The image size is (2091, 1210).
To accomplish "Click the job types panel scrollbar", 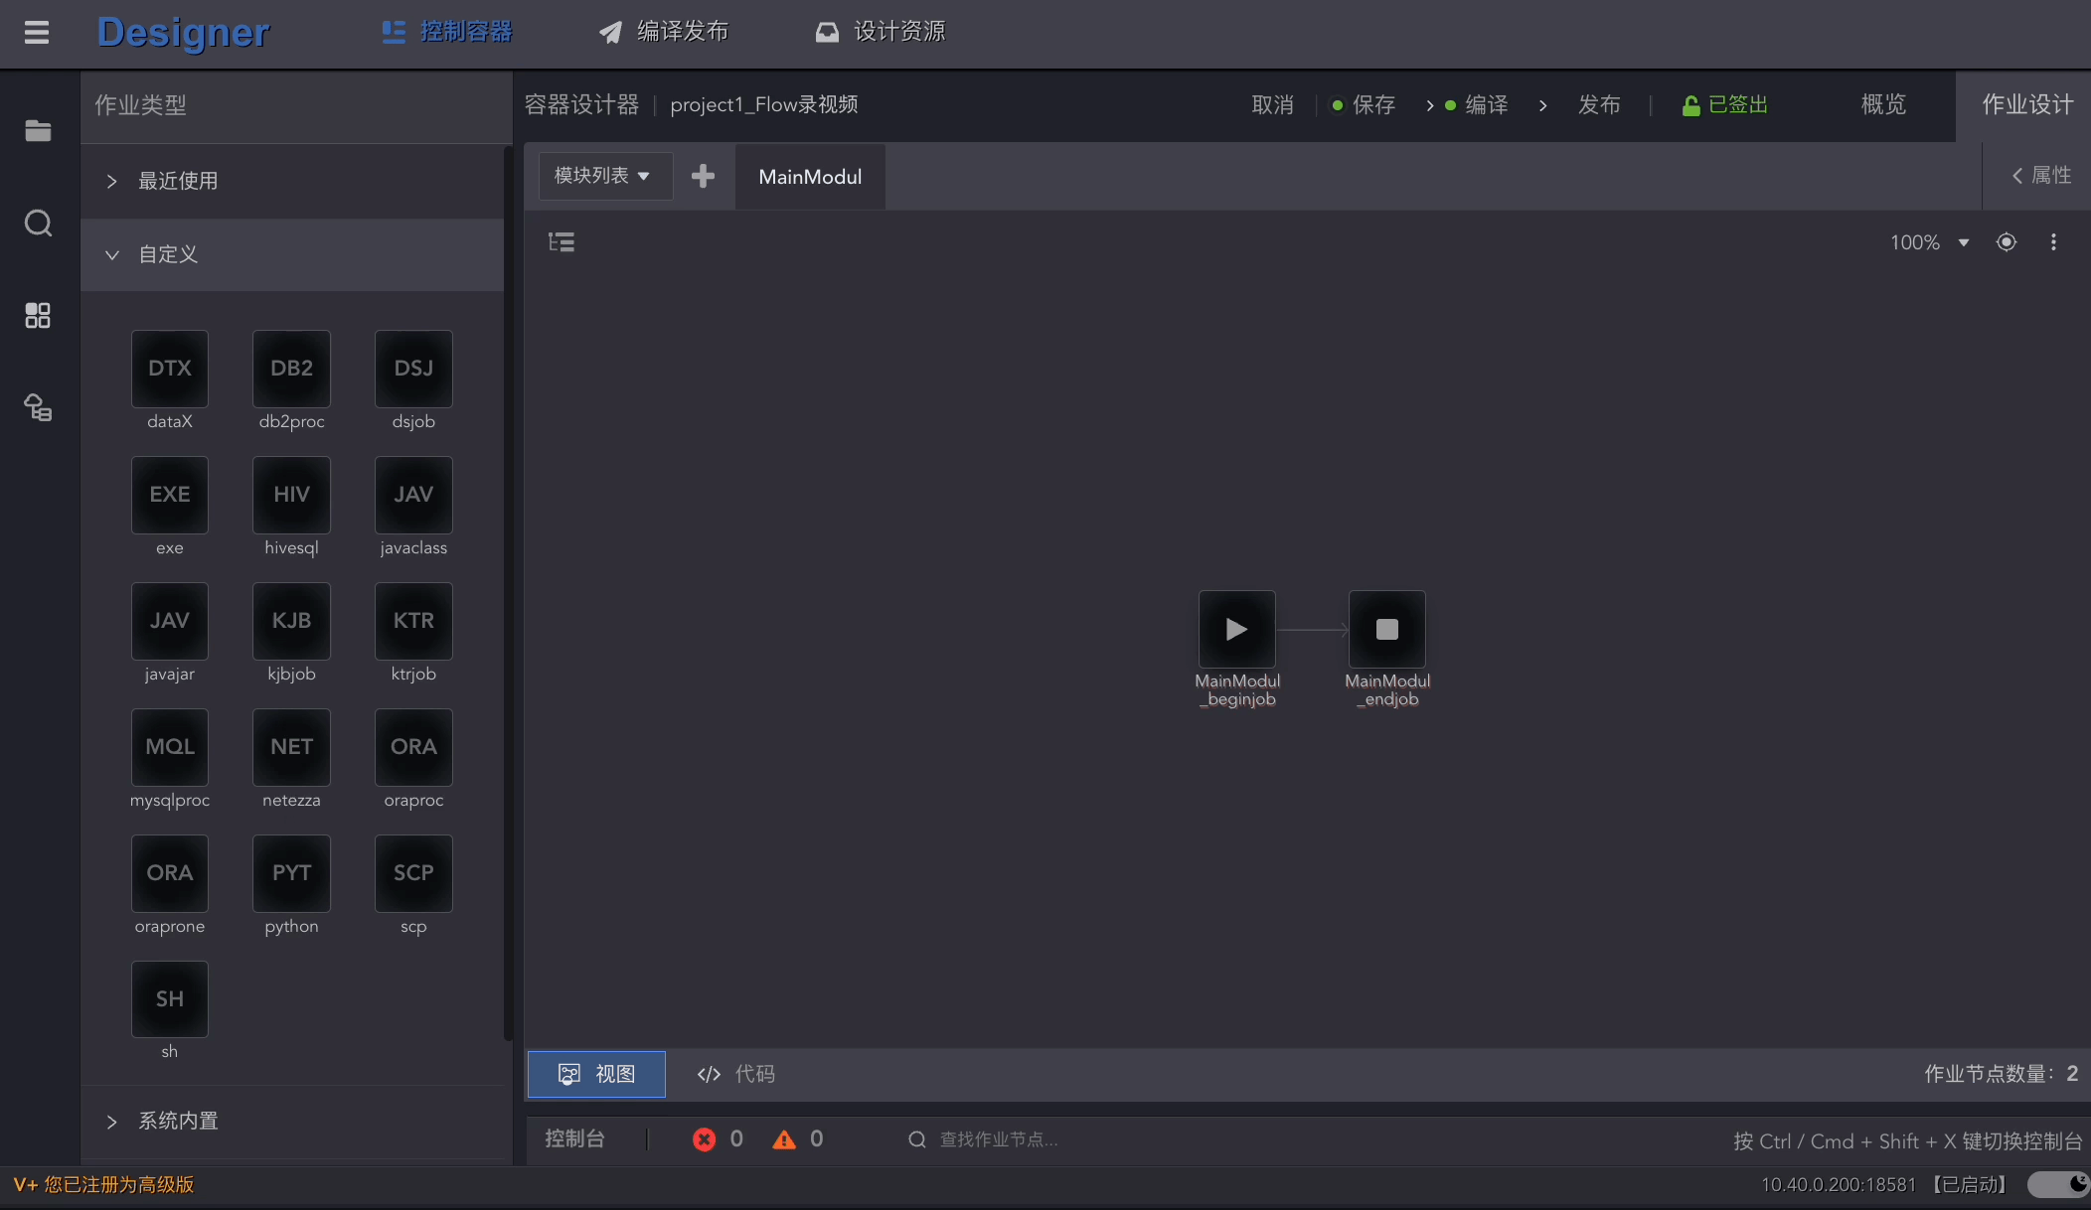I will click(x=508, y=594).
